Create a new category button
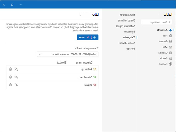This screenshot has height=132, width=176. 87,37
